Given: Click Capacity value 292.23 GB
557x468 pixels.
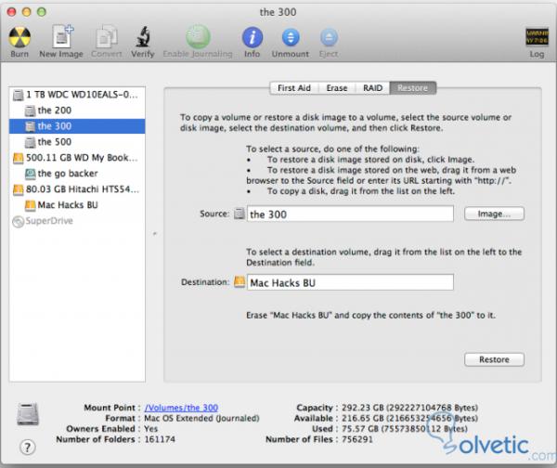Looking at the screenshot, I should coord(409,408).
